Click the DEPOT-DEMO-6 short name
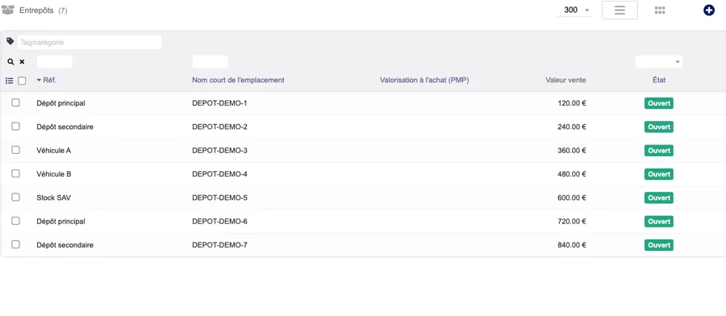Screen dimensions: 726x316 219,221
